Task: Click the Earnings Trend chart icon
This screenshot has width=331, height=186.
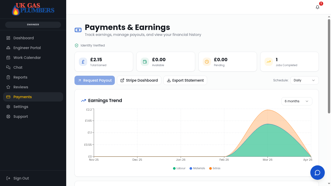Action: [84, 100]
